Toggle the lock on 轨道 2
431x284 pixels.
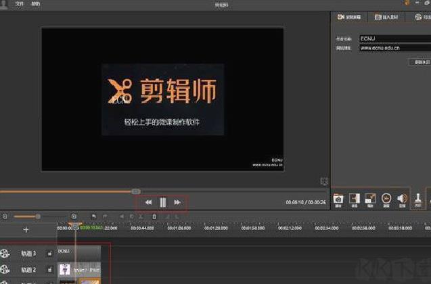(49, 270)
